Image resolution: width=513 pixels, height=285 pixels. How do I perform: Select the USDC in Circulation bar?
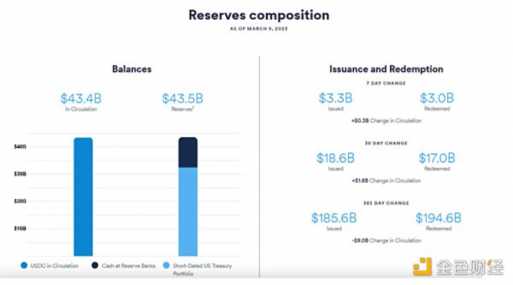[x=83, y=196]
